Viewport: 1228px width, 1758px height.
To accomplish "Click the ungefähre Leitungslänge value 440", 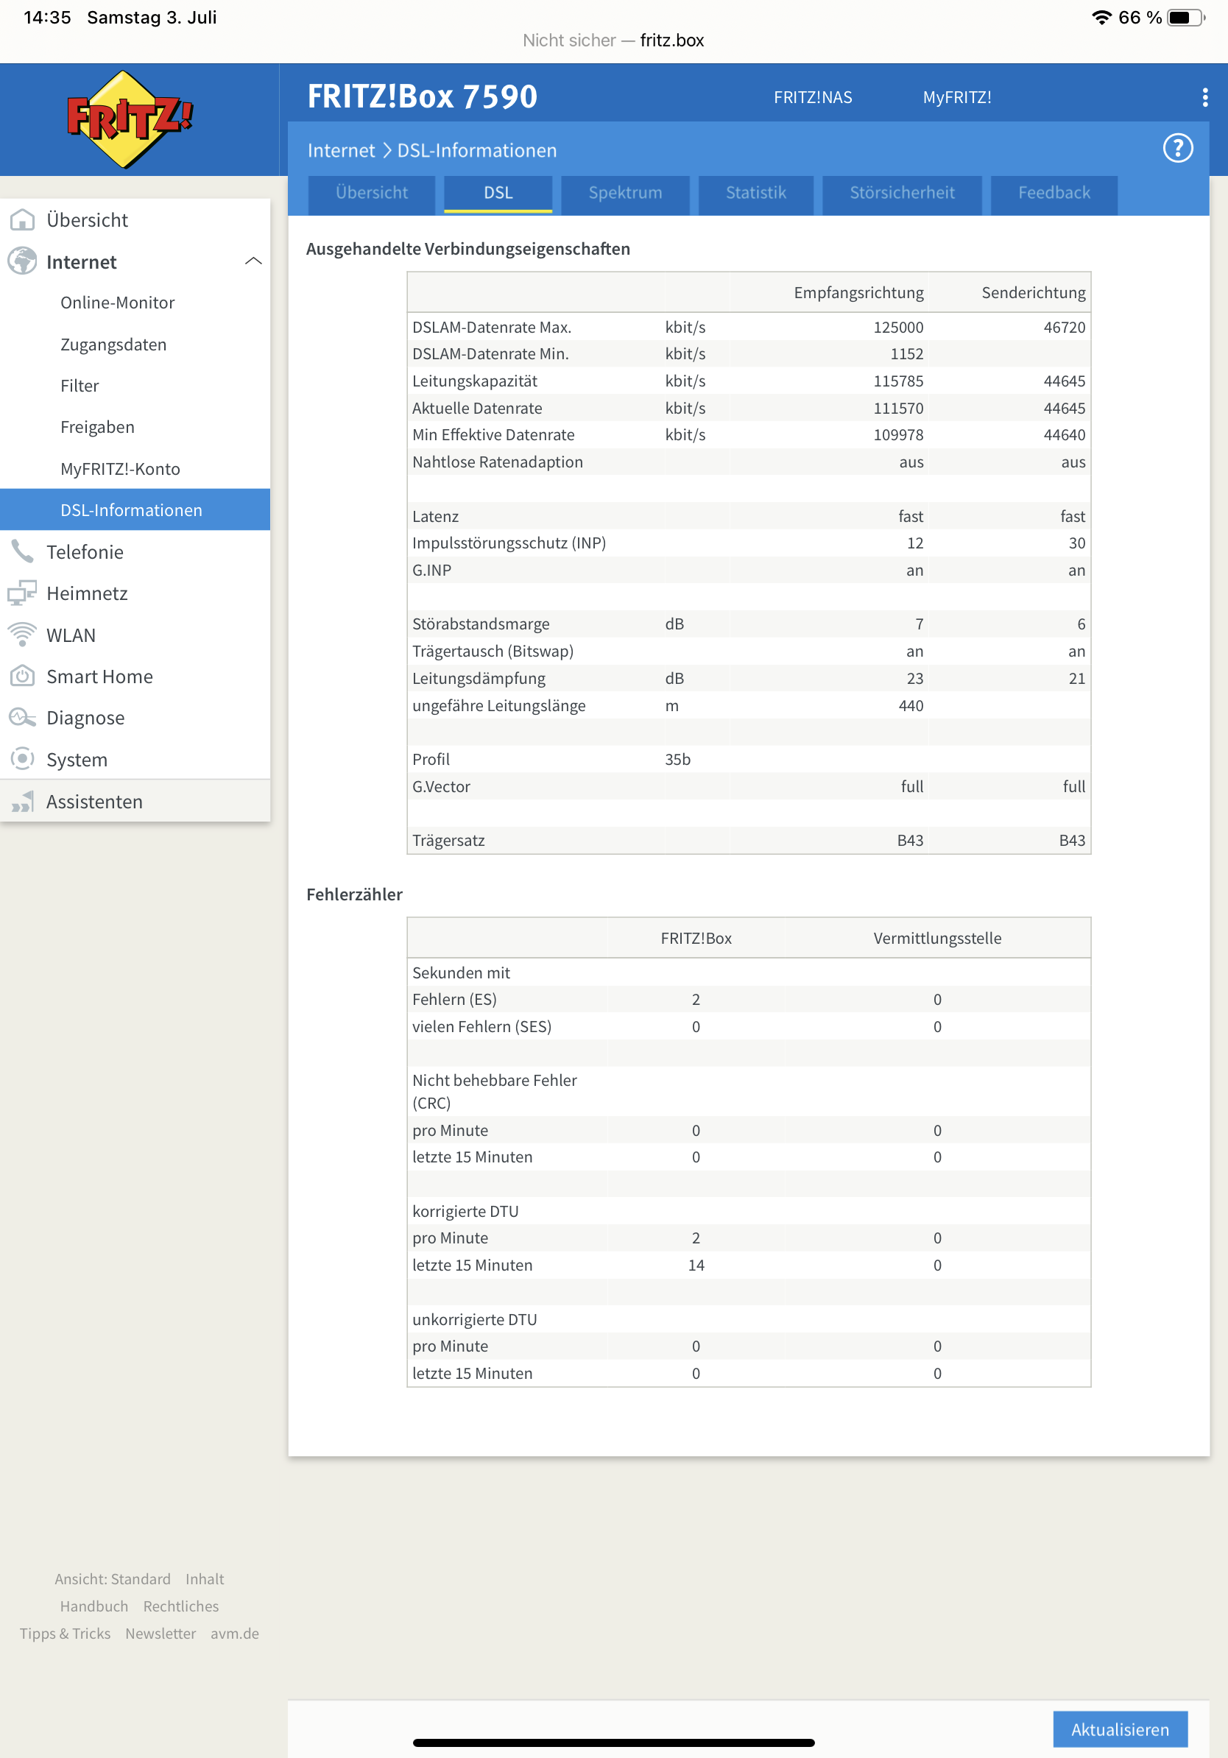I will pyautogui.click(x=910, y=705).
